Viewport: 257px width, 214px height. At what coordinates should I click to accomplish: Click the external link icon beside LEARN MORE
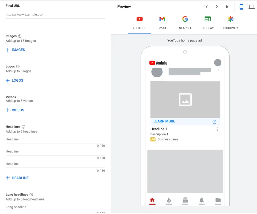[214, 122]
